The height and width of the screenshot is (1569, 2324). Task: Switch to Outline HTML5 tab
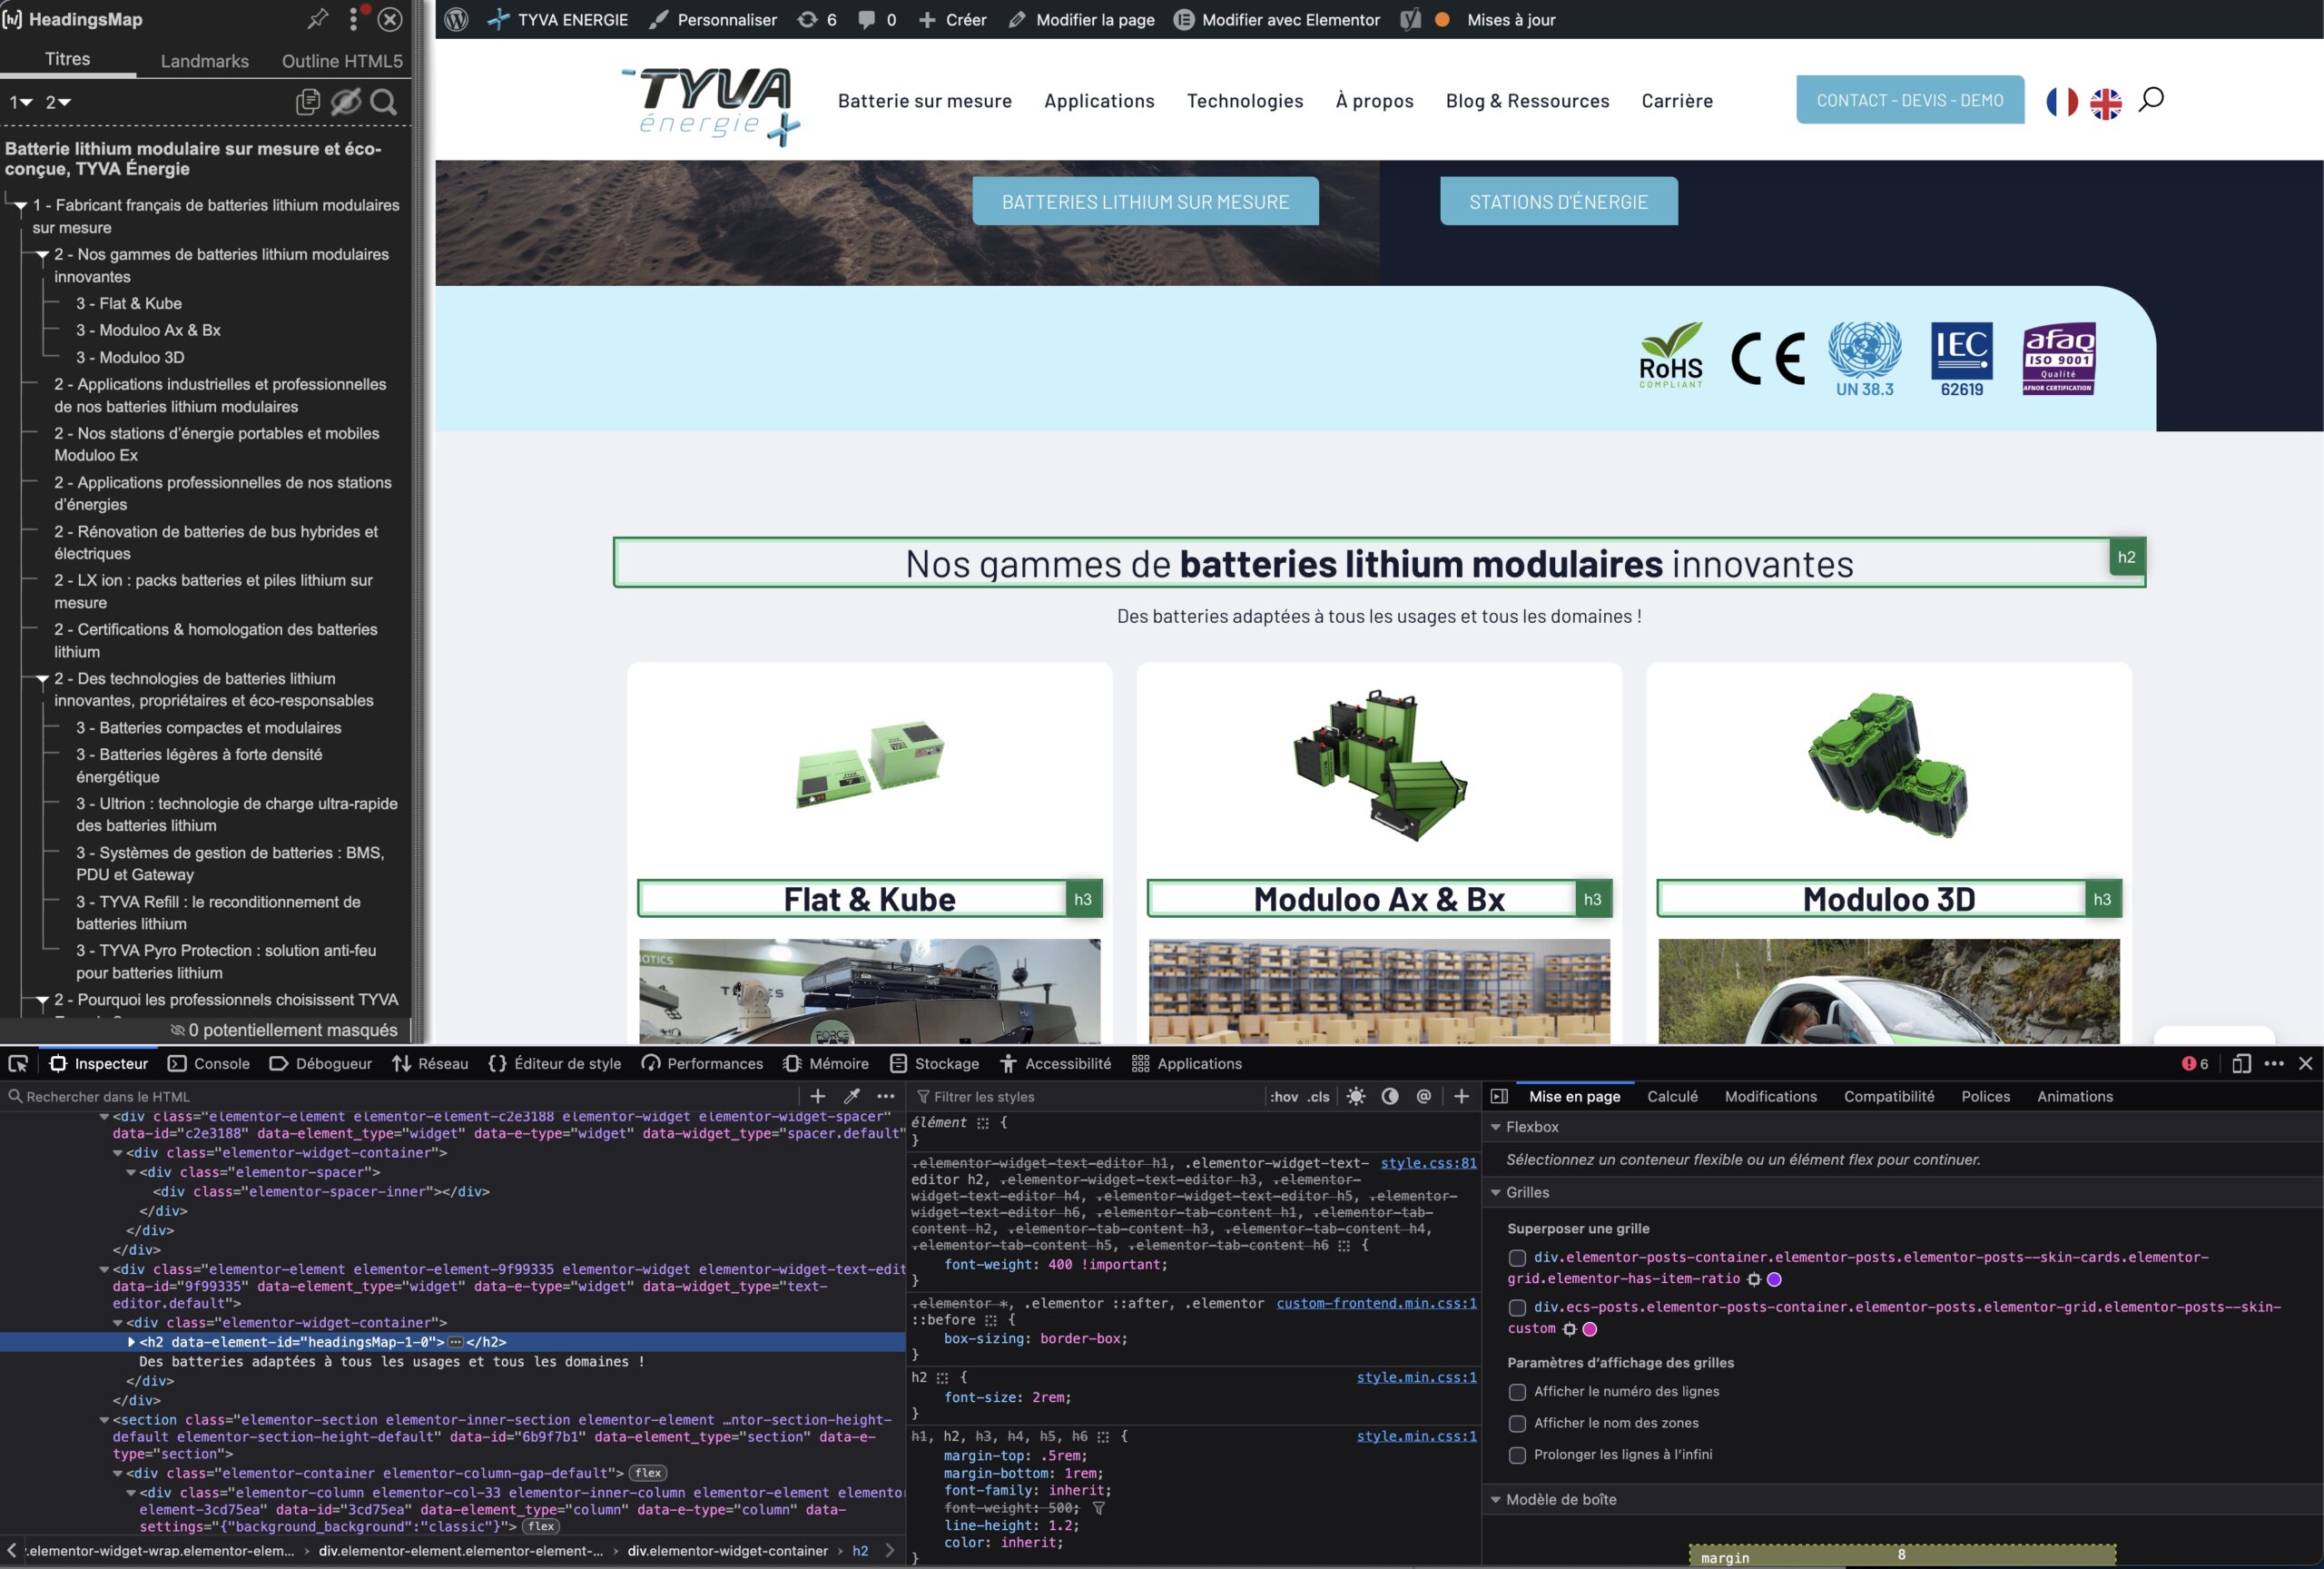[342, 61]
